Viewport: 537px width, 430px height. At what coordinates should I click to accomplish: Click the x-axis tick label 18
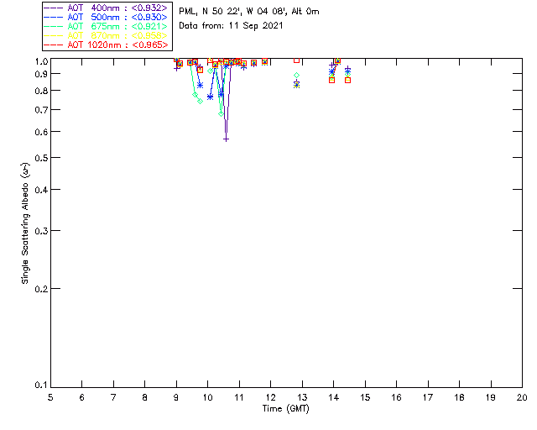coord(459,397)
